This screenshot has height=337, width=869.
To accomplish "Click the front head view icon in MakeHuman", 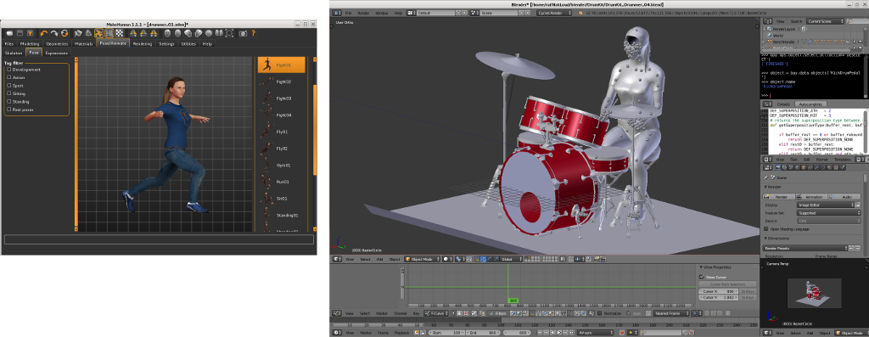I will (167, 33).
